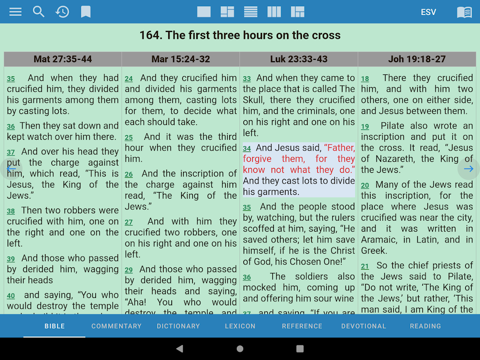The height and width of the screenshot is (360, 480).
Task: Toggle the navigation drawer open
Action: 15,12
